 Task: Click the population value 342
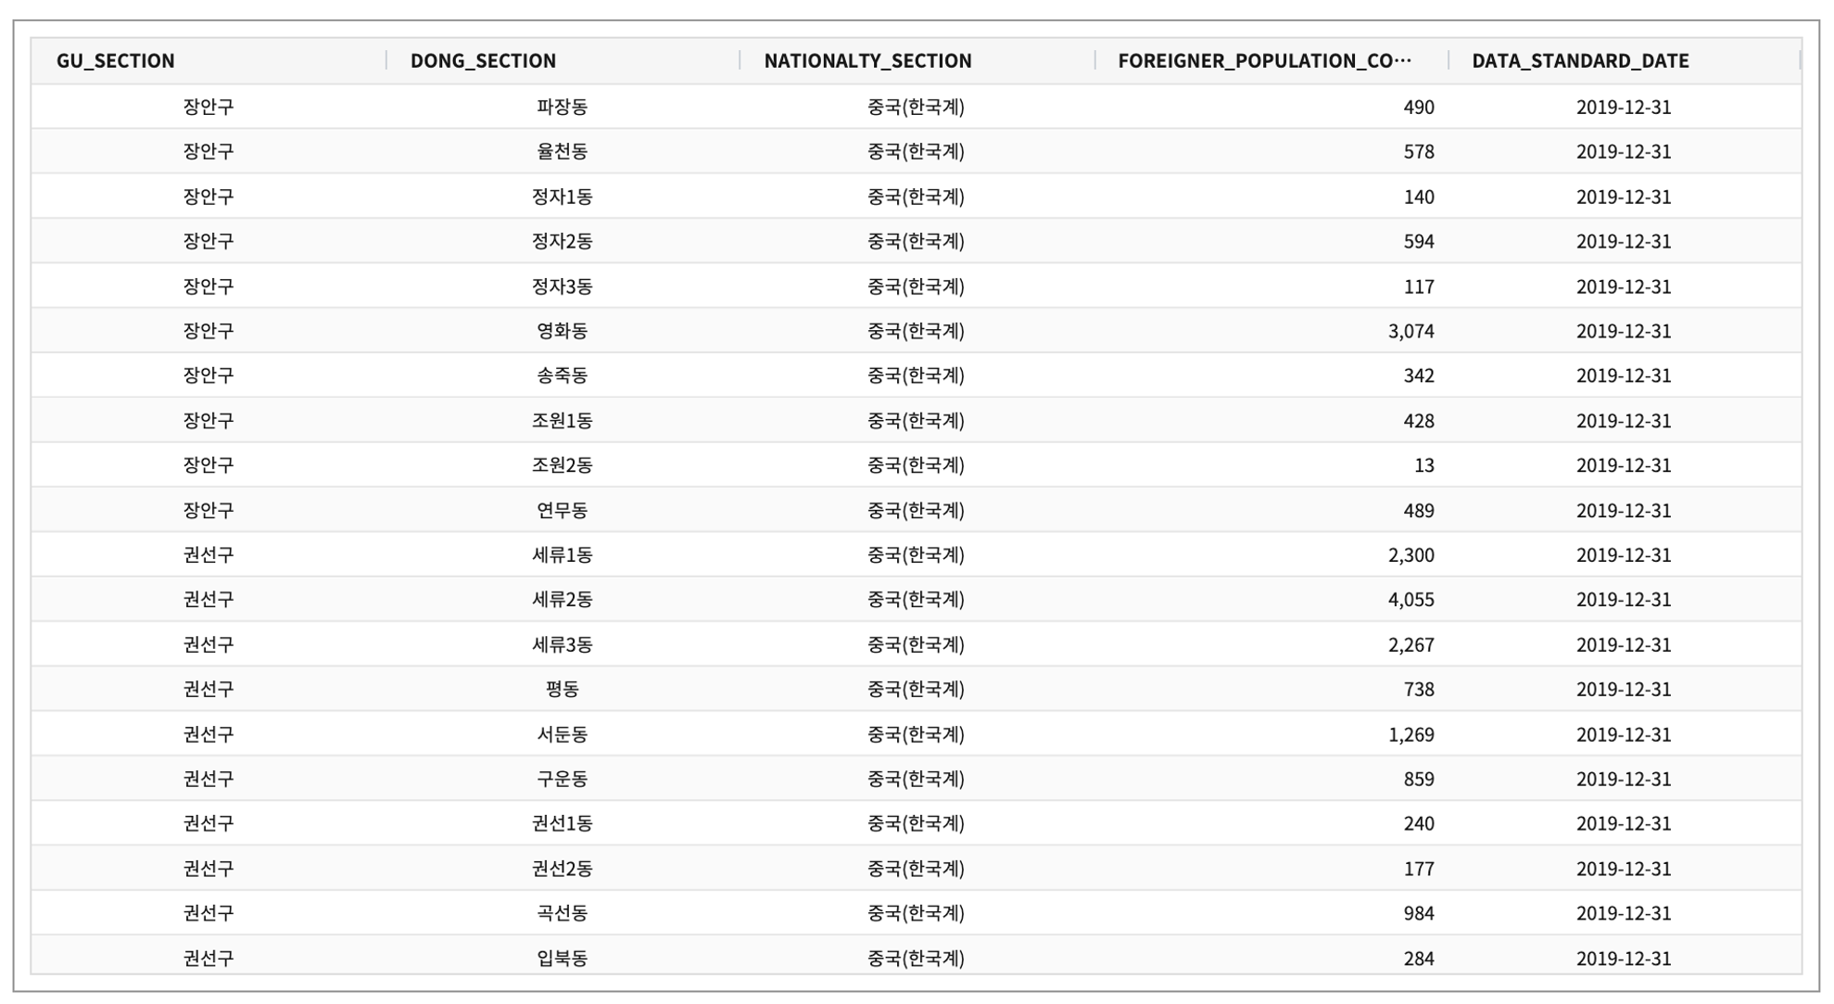[1419, 375]
